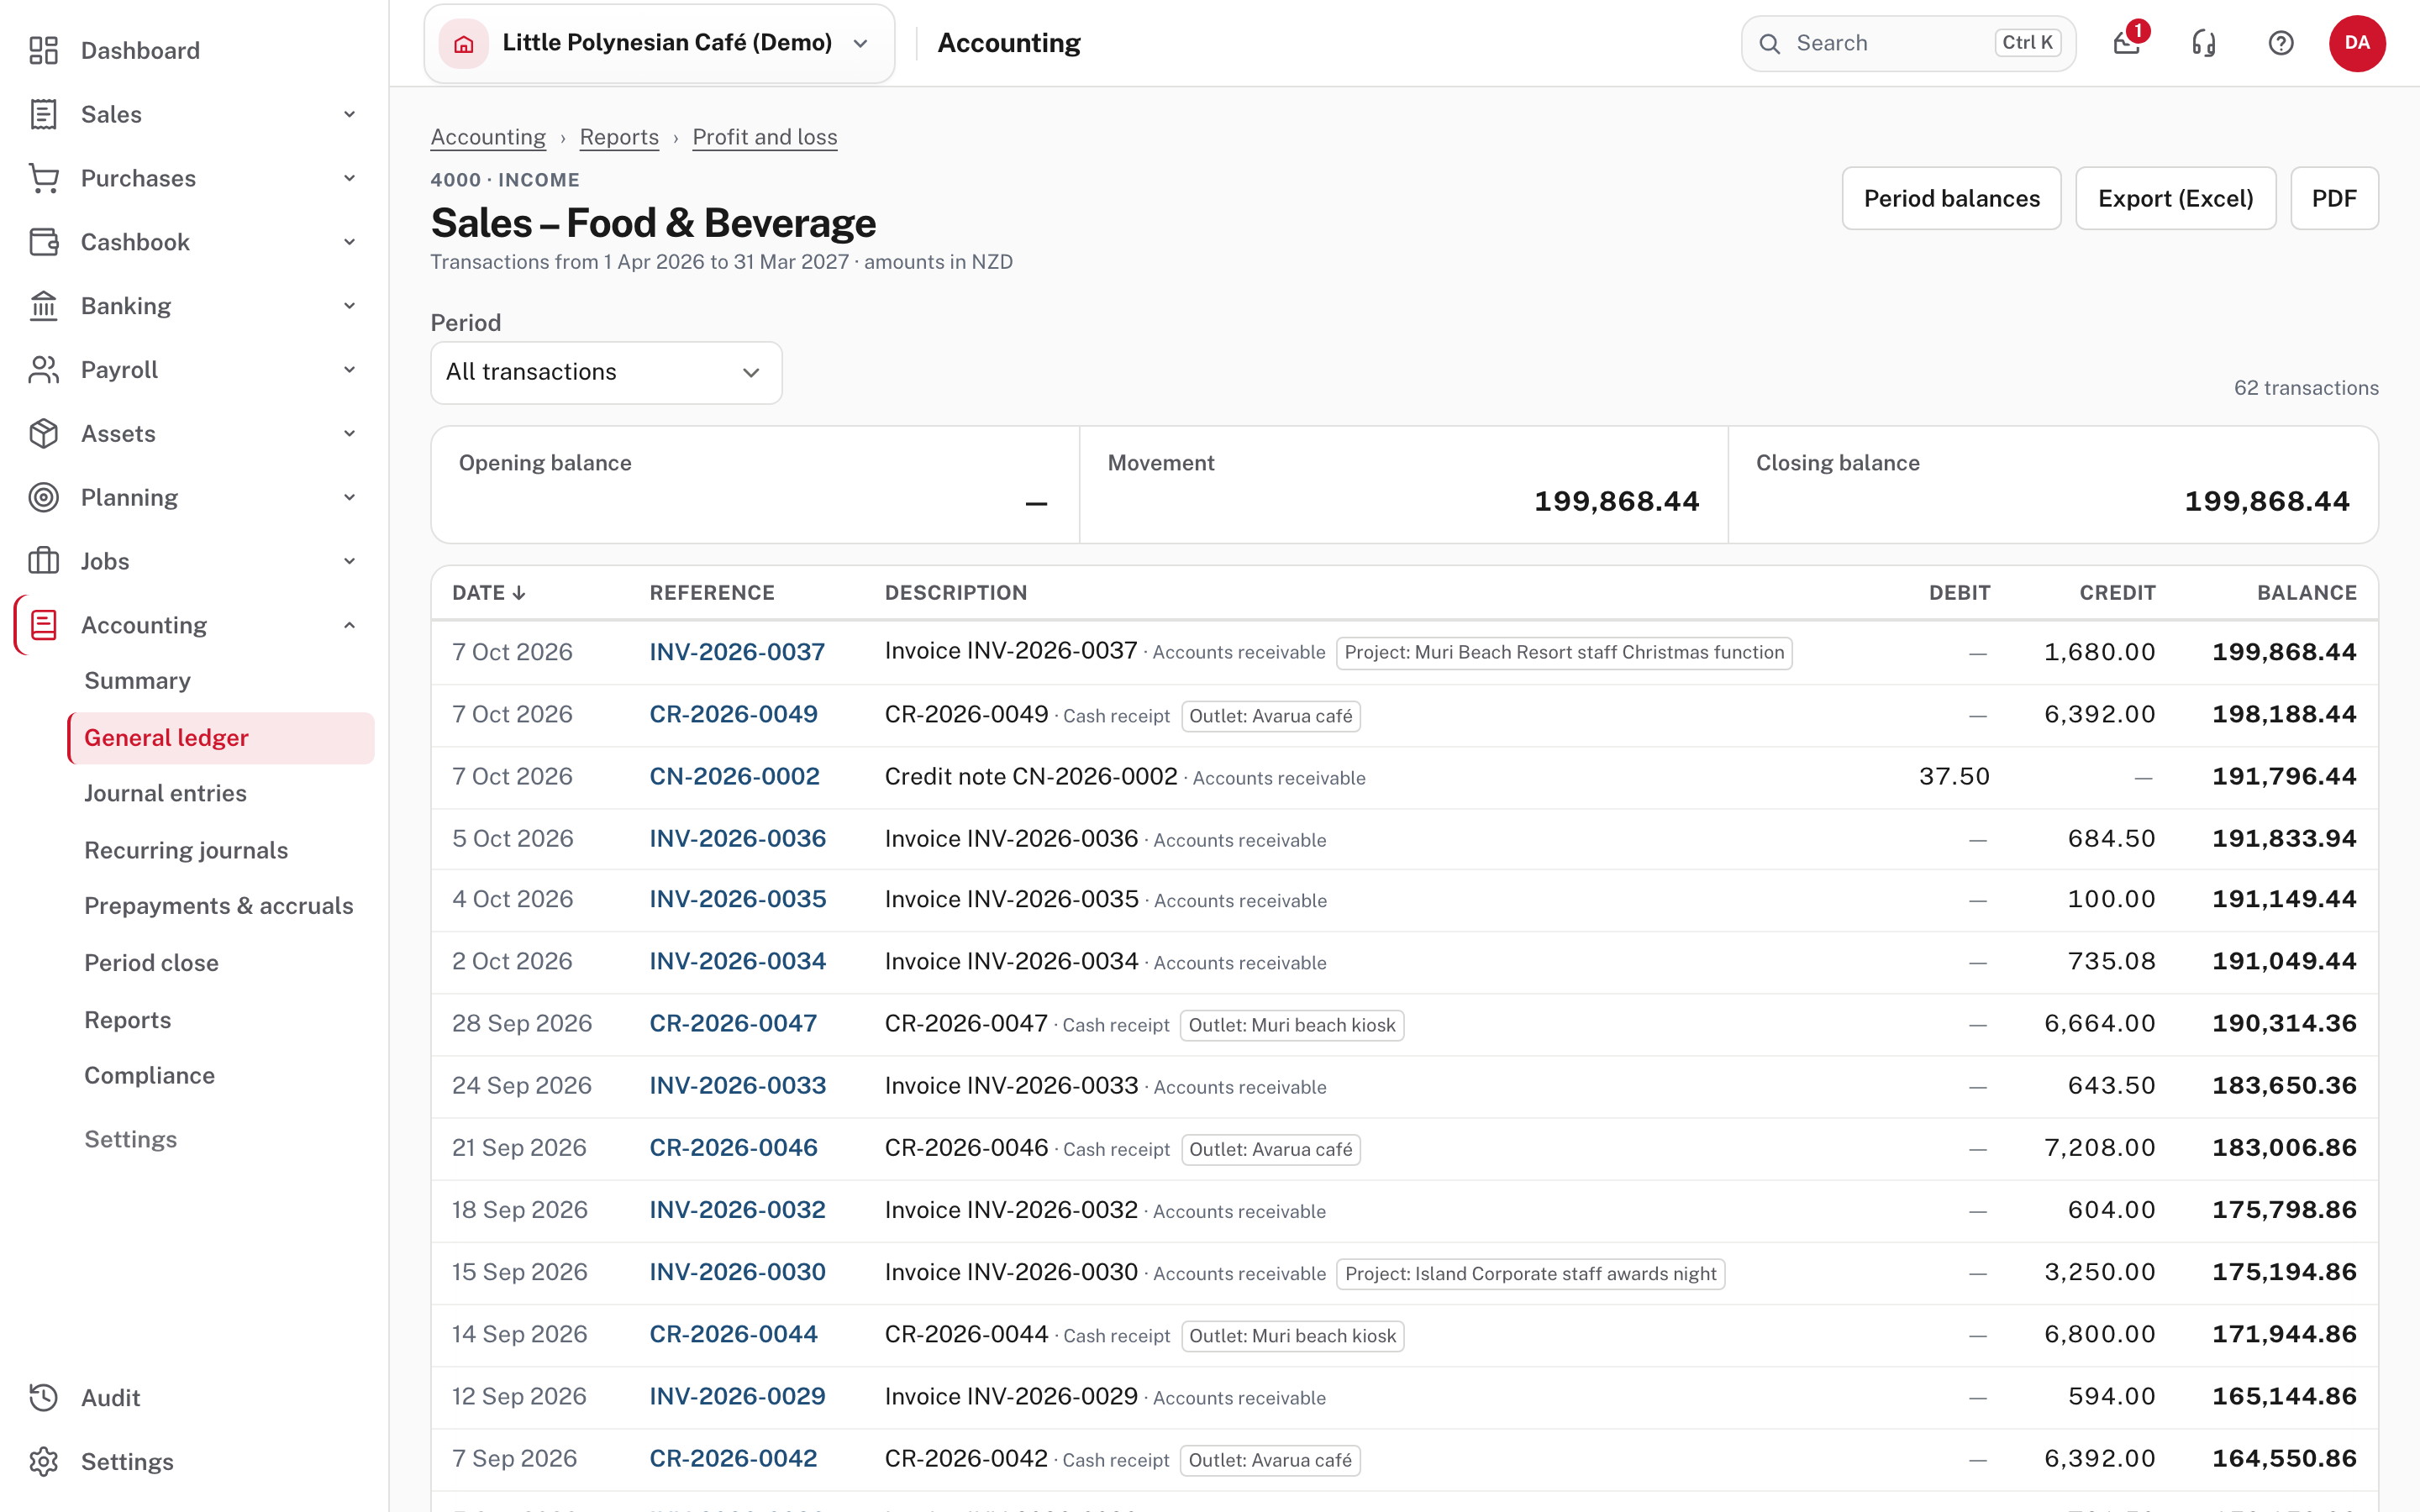
Task: Open the Dashboard grid icon
Action: [x=43, y=50]
